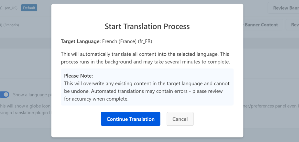Click the dimmed grey header bar behind dialog
The width and height of the screenshot is (299, 142).
26,44
